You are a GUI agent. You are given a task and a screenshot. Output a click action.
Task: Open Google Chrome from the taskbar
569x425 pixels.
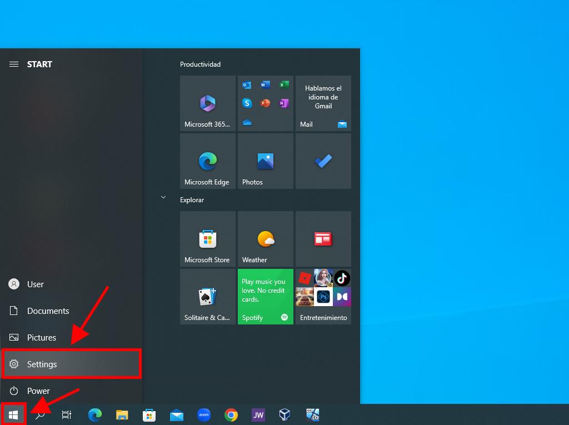coord(231,414)
